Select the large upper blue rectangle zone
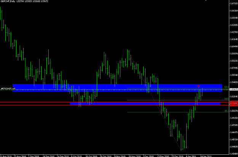The width and height of the screenshot is (238, 157). click(117, 88)
